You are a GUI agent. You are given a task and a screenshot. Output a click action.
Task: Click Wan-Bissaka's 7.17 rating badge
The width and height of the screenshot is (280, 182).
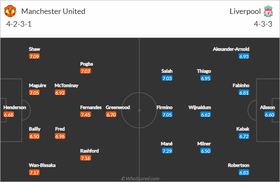34,173
